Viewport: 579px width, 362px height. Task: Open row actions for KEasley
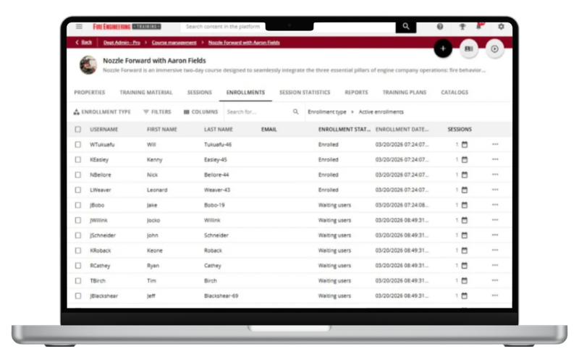tap(495, 159)
